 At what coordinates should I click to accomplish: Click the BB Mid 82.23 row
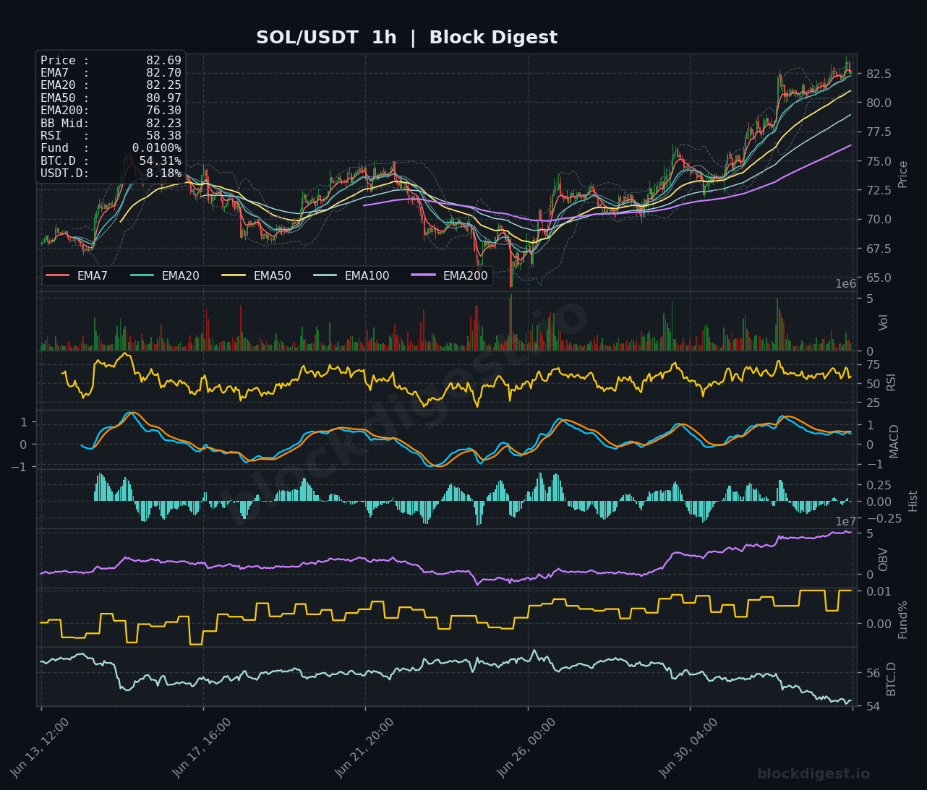pos(111,123)
